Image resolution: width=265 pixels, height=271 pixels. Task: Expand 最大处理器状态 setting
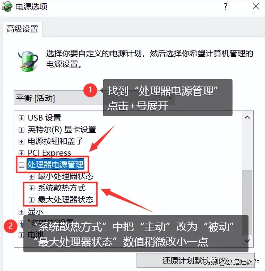pos(31,200)
